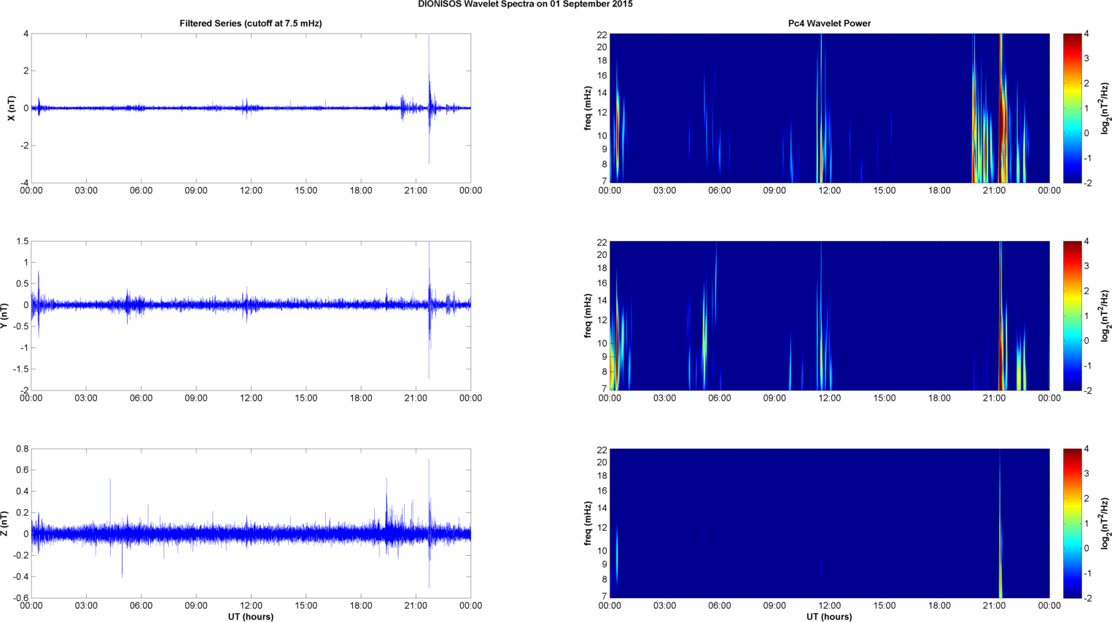Click the '22' frequency tick on the X spectrogram

click(x=602, y=34)
